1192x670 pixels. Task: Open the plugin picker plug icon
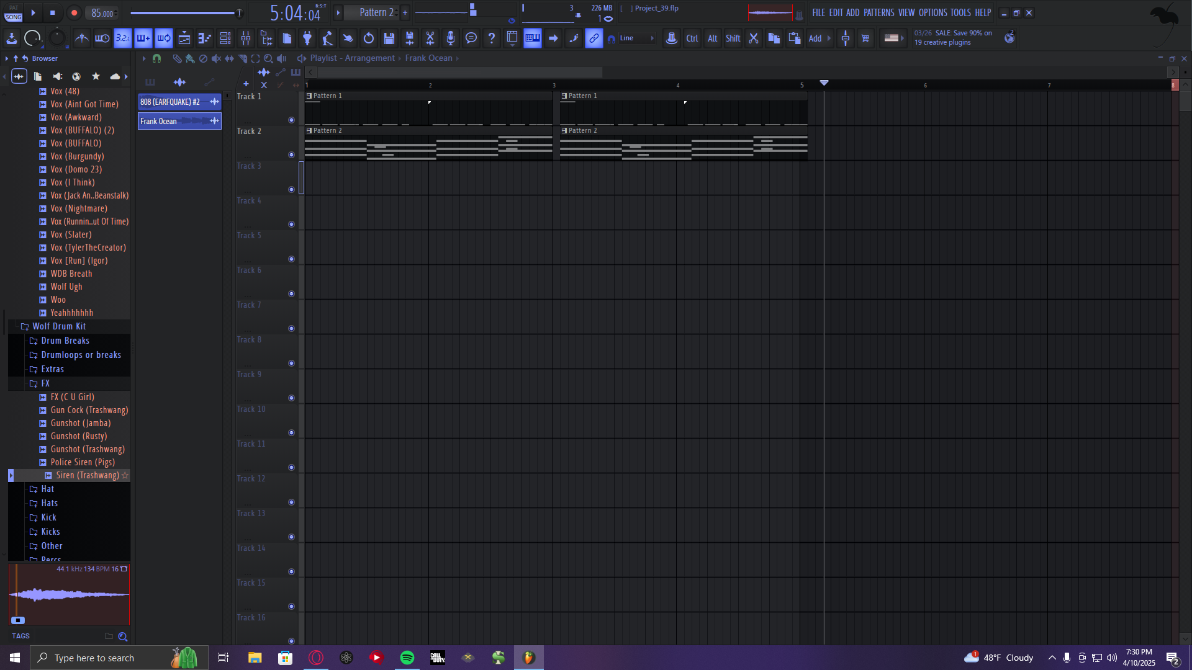pos(307,38)
